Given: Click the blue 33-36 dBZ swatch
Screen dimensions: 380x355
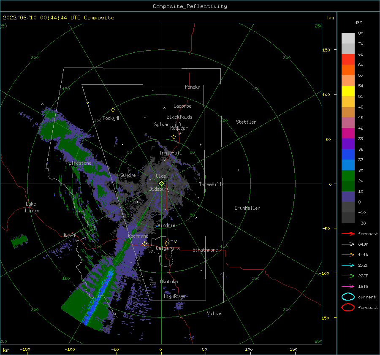Looking at the screenshot, I should tap(348, 154).
